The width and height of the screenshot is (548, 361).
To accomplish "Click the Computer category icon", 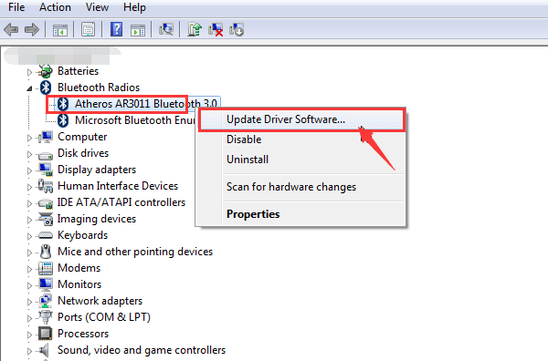I will click(46, 137).
